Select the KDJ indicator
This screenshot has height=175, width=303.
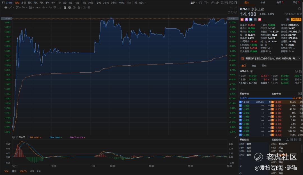point(32,171)
